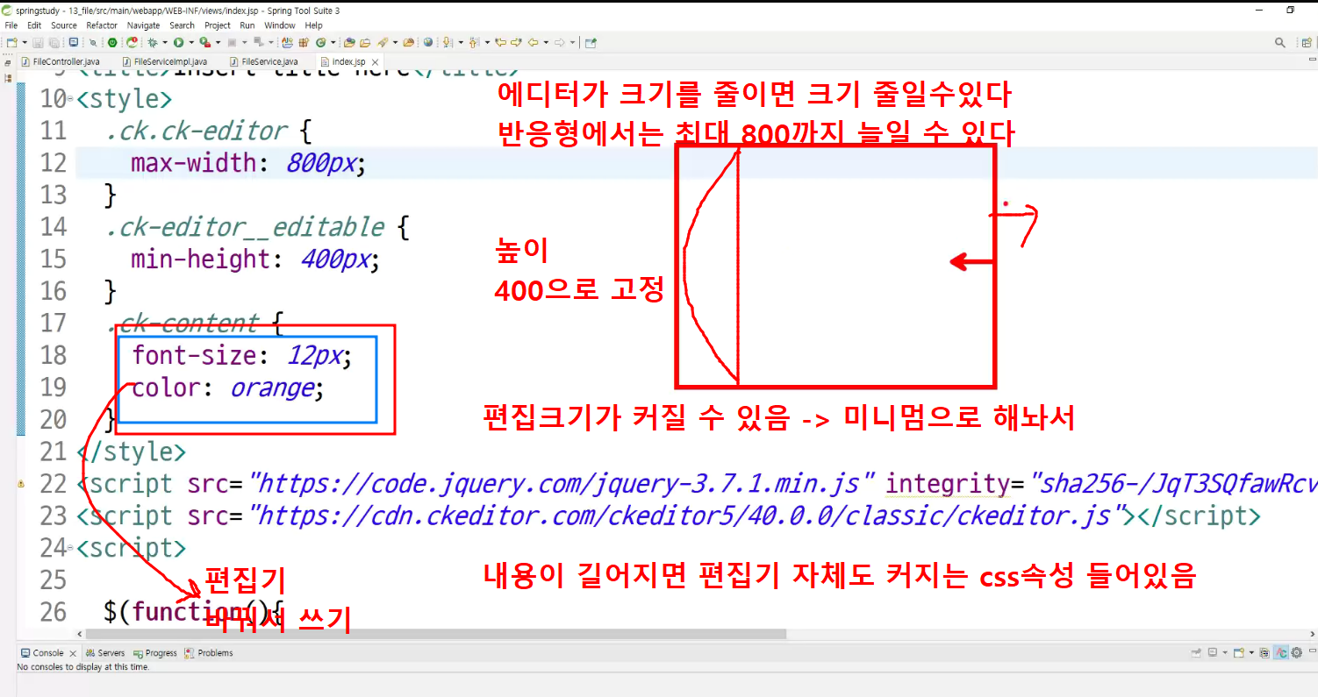Click the Back navigation yellow arrow
The height and width of the screenshot is (697, 1318).
[x=533, y=42]
